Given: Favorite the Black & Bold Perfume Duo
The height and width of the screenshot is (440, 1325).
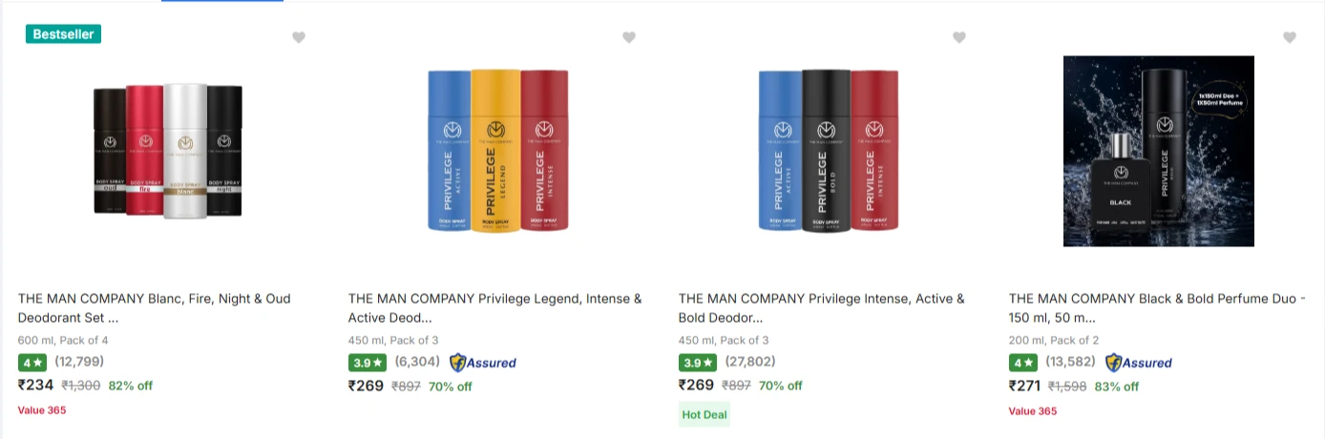Looking at the screenshot, I should (1290, 37).
